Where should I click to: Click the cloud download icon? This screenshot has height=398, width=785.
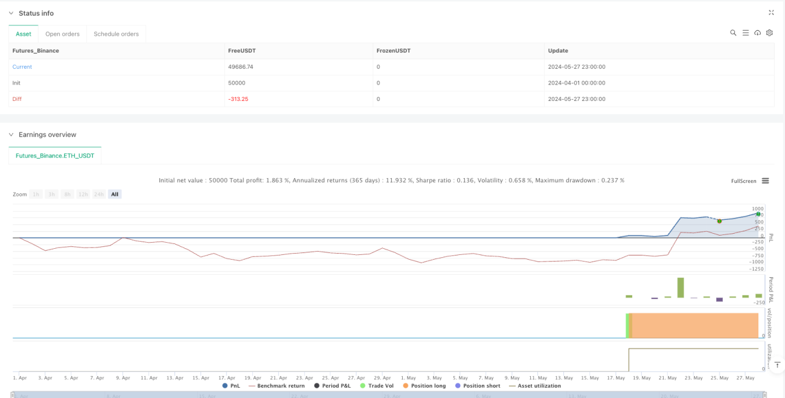[x=758, y=33]
